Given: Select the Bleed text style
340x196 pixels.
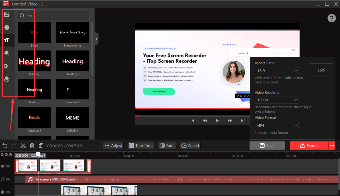Looking at the screenshot, I should click(x=34, y=33).
